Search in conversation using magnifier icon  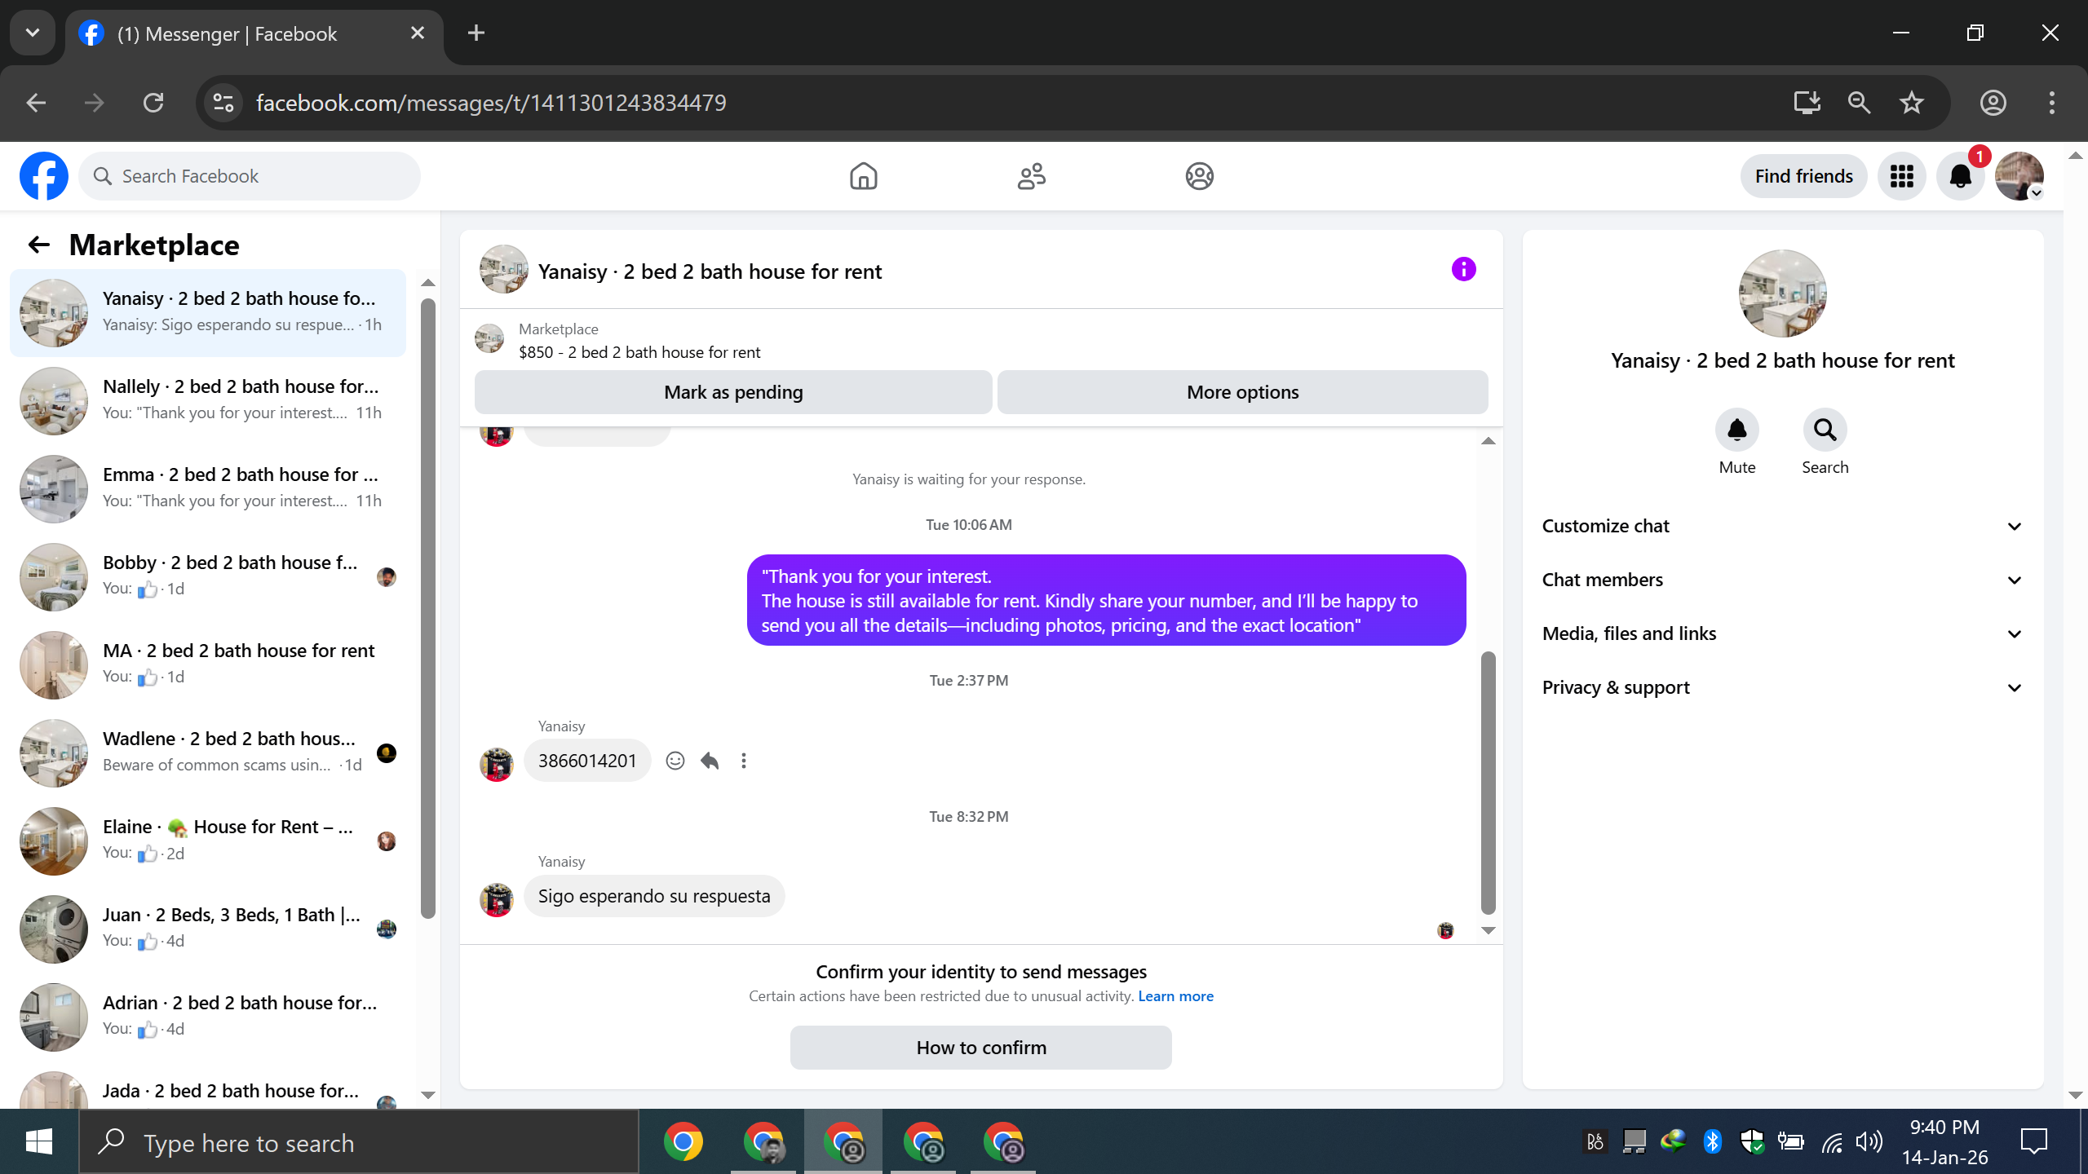(1825, 430)
